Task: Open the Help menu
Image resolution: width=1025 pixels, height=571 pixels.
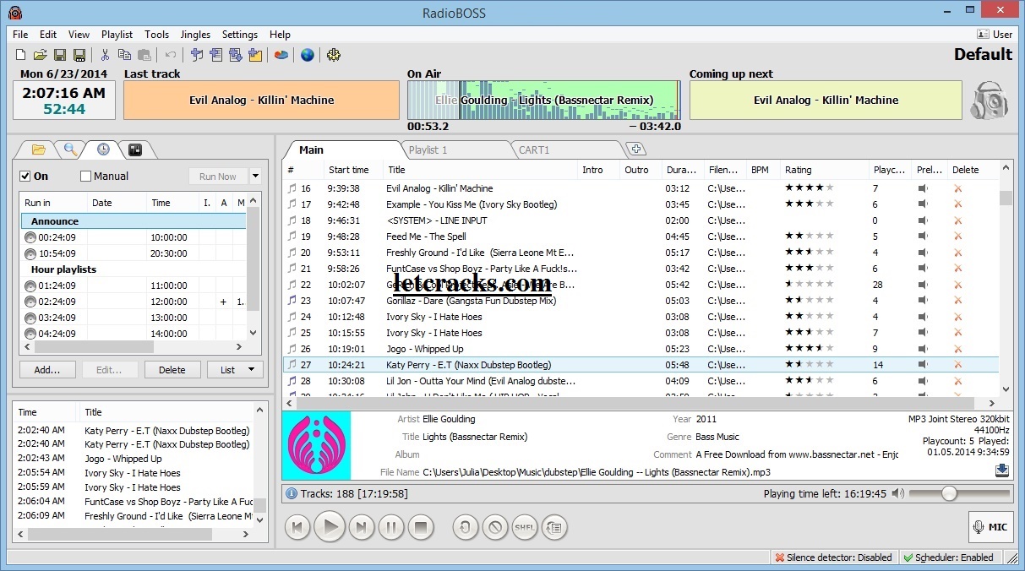Action: click(280, 35)
